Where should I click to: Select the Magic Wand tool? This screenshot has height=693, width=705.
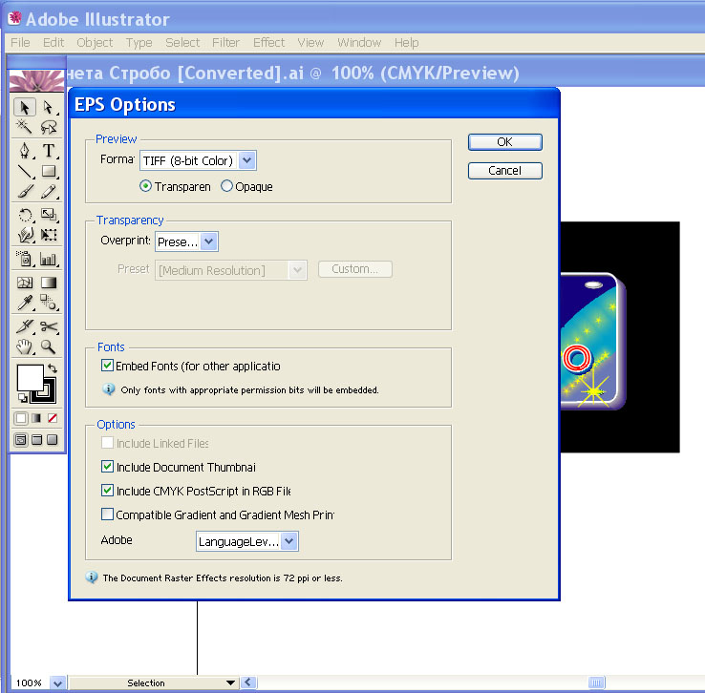tap(24, 128)
